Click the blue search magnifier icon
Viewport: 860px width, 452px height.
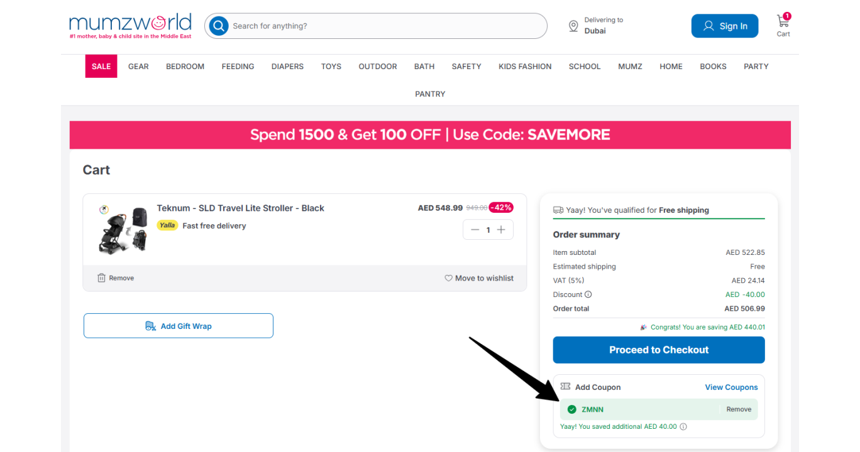[x=219, y=26]
